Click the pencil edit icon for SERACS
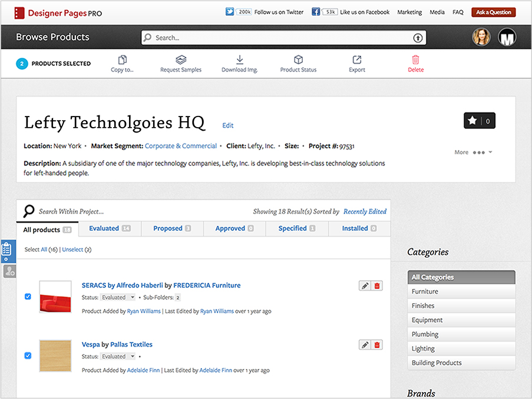Viewport: 532px width, 399px height. pos(365,286)
